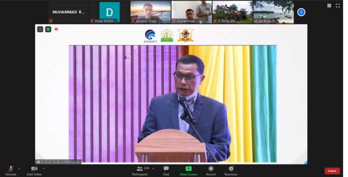Viewport: 348px width, 177px height.
Task: Select T. Rona Afis video thumbnail
Action: coord(232,12)
